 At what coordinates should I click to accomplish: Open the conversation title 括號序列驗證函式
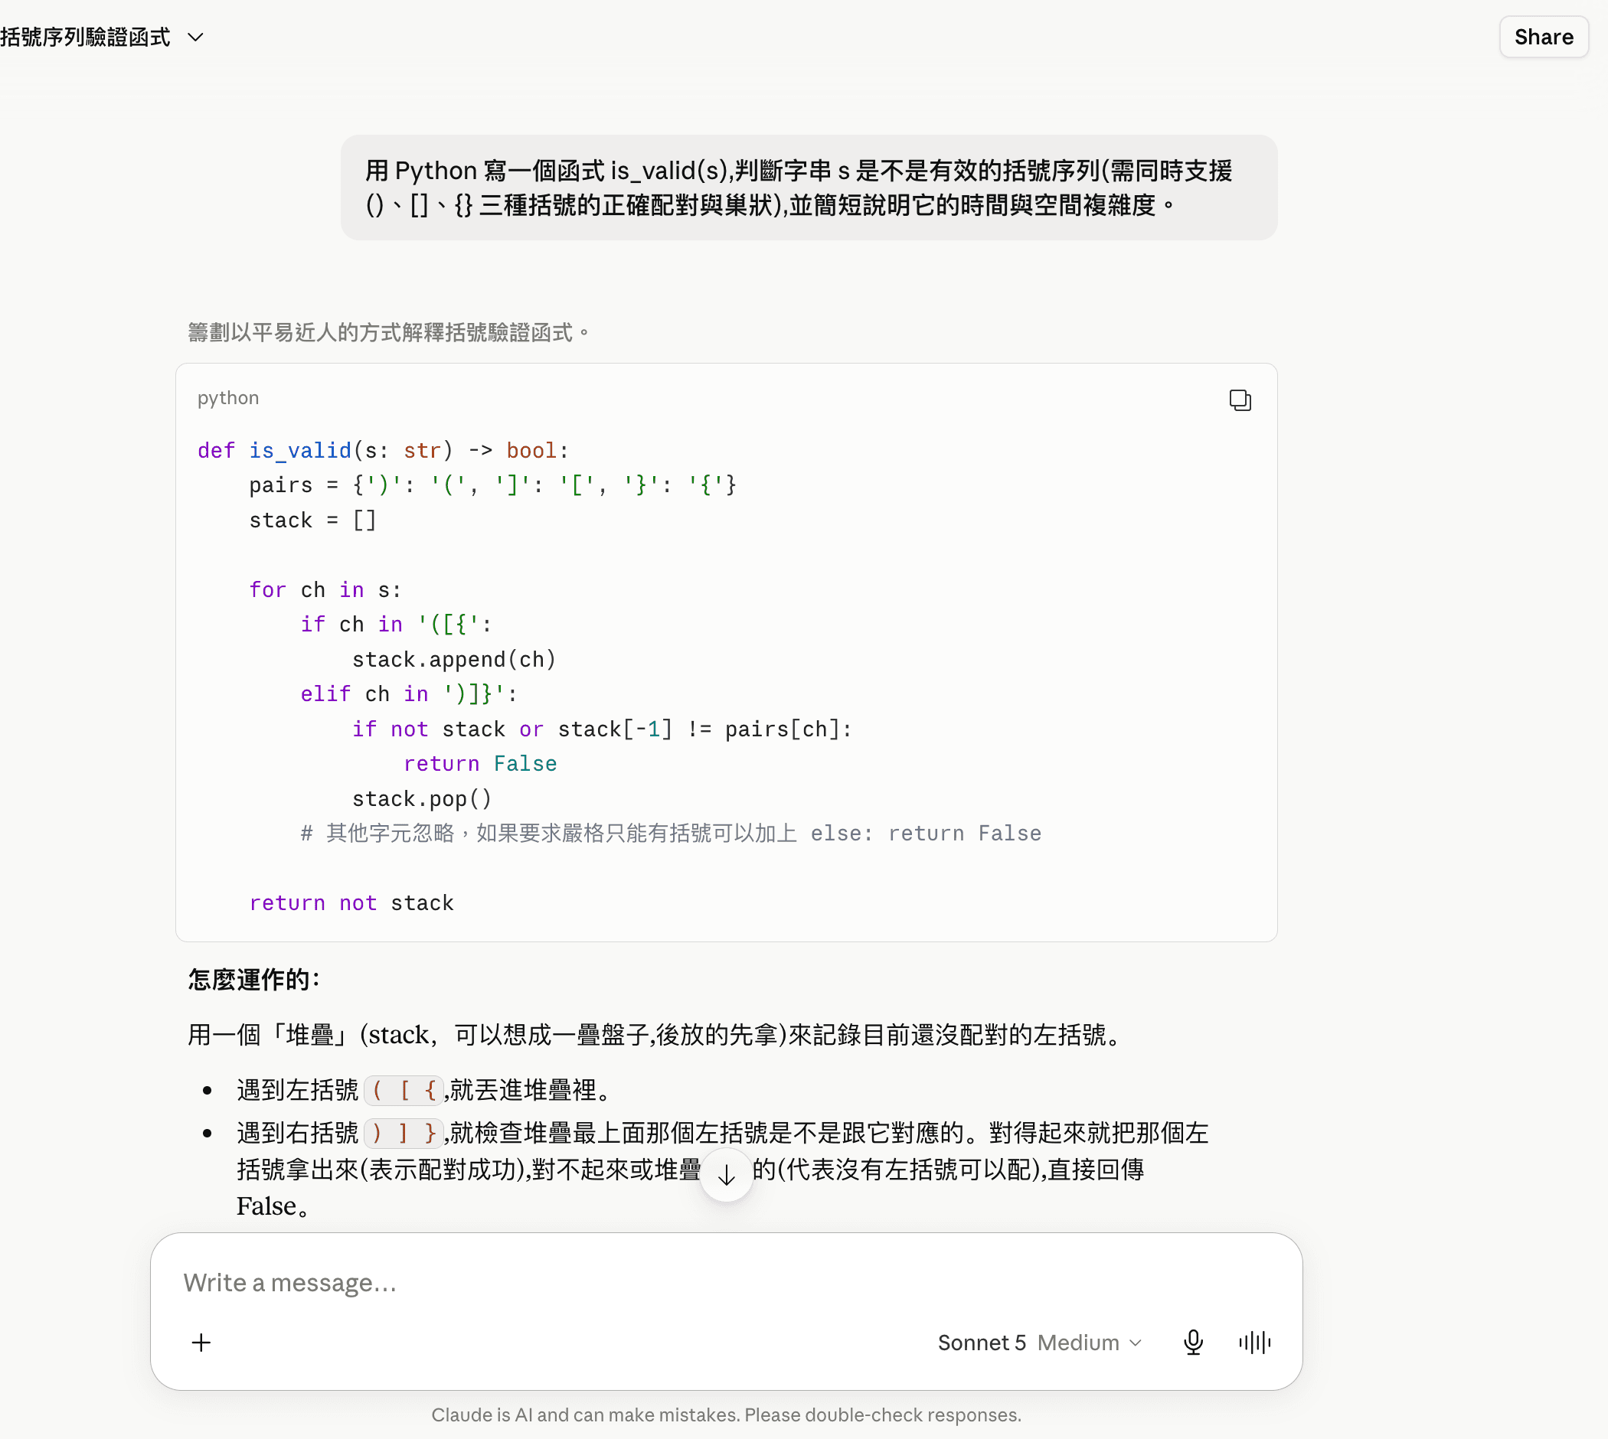[85, 38]
